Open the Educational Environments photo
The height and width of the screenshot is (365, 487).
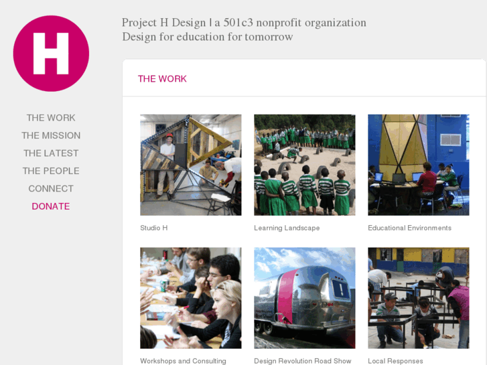point(419,165)
